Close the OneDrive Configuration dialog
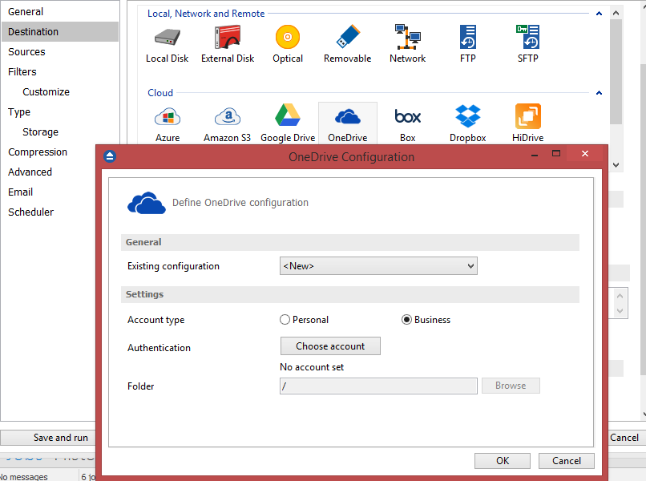646x481 pixels. 585,153
